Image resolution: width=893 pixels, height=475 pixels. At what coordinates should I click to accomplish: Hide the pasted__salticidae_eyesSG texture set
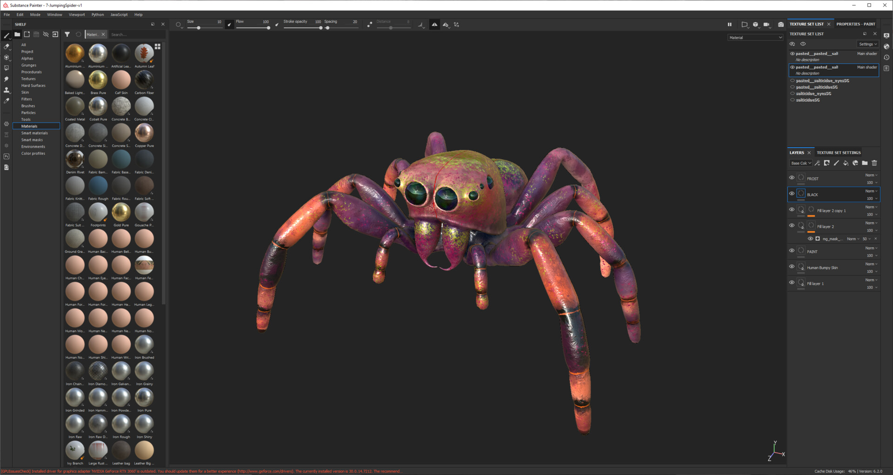[793, 80]
